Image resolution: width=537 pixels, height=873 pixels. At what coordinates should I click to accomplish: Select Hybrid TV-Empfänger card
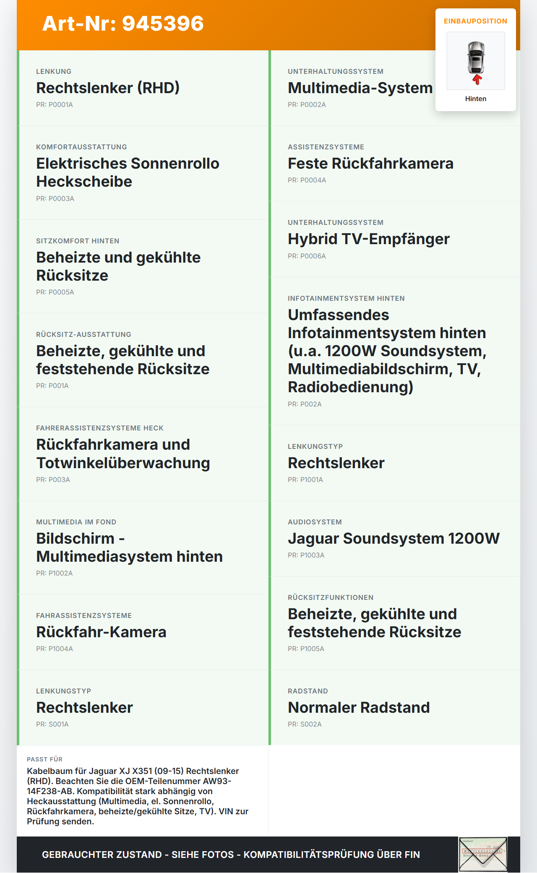click(394, 239)
